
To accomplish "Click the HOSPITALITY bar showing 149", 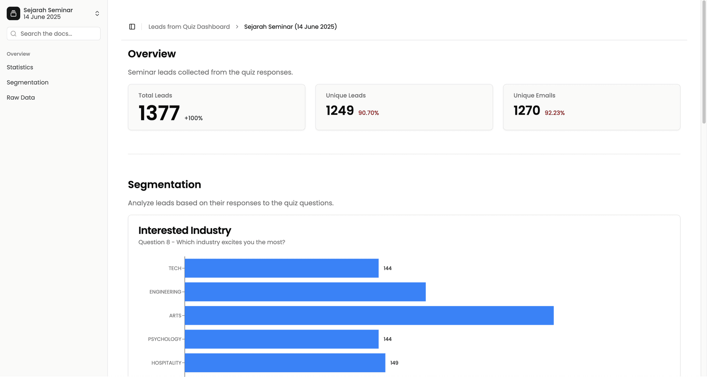I will tap(284, 363).
